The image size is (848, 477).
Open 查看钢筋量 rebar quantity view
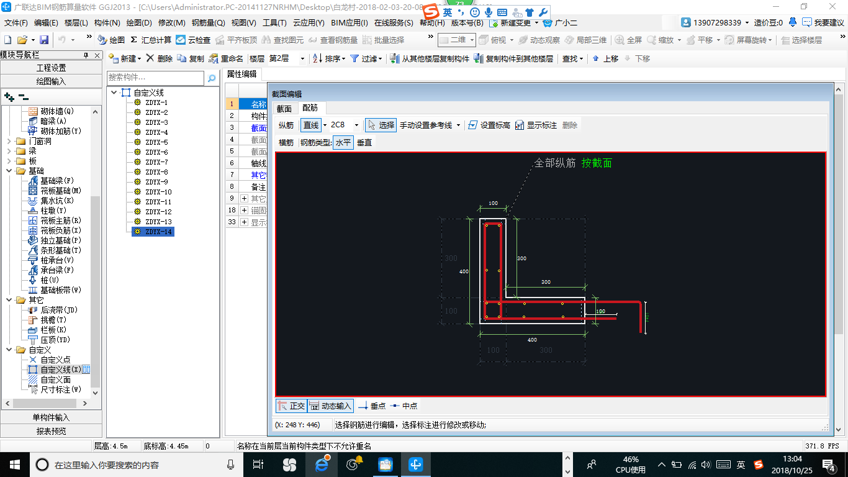click(333, 40)
